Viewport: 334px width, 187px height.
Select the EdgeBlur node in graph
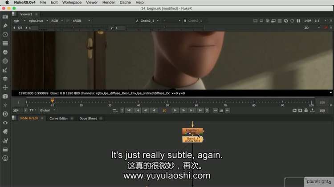point(192,131)
